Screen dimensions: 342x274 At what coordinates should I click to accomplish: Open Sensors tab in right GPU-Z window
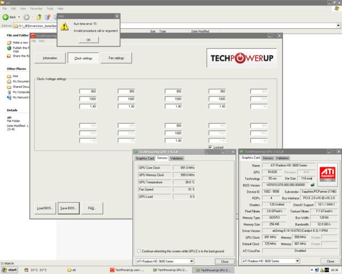(268, 158)
